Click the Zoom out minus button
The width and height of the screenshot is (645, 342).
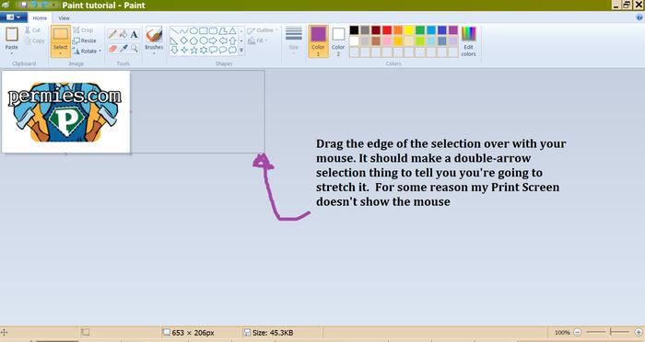578,332
